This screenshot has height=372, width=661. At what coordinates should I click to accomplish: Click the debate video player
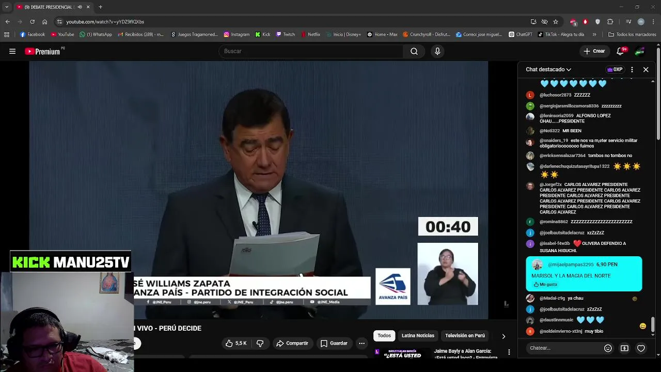click(x=258, y=190)
